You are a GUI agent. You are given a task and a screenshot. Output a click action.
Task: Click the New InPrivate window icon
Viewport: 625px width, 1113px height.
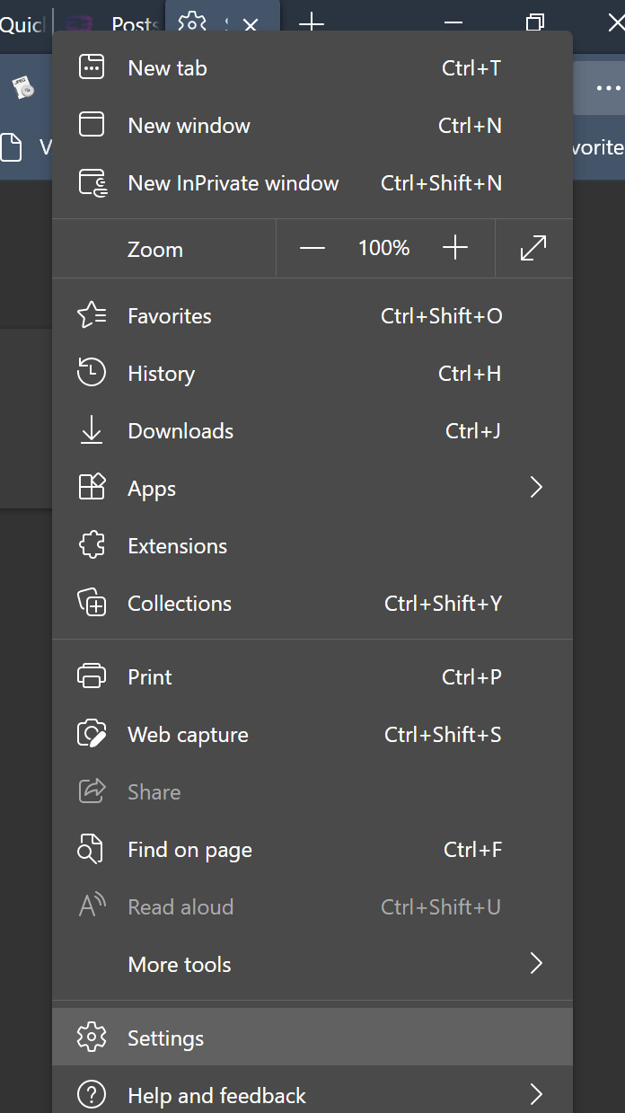coord(92,182)
